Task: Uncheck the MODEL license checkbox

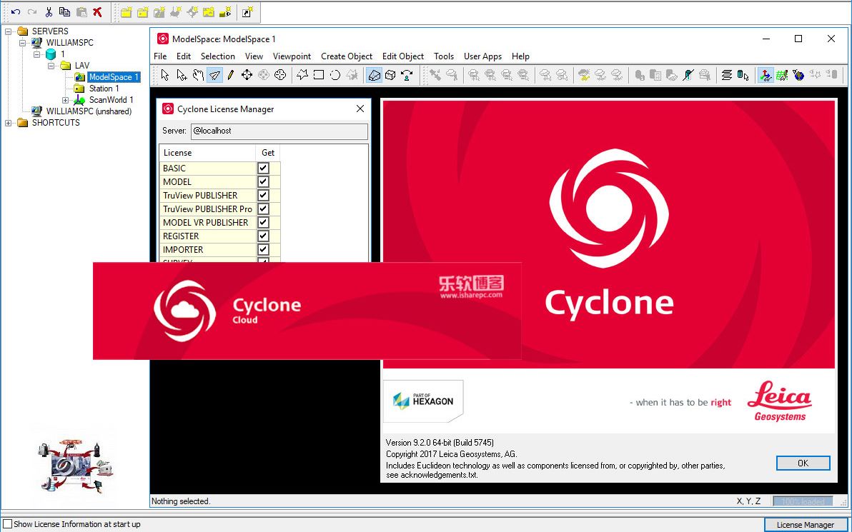Action: [x=263, y=182]
